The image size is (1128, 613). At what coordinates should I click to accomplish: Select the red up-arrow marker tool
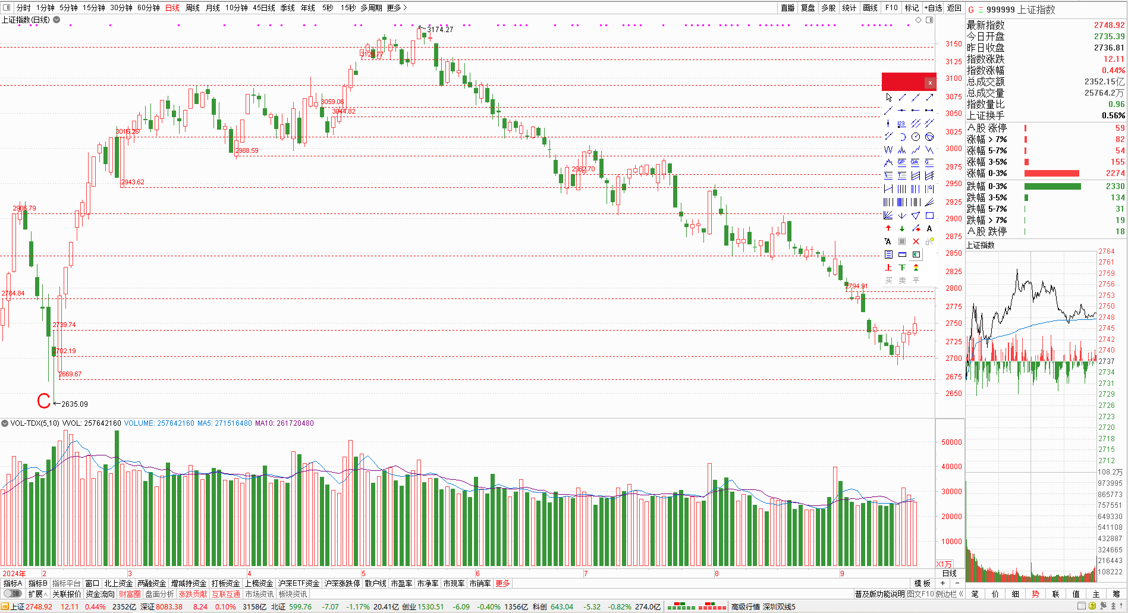(x=888, y=229)
